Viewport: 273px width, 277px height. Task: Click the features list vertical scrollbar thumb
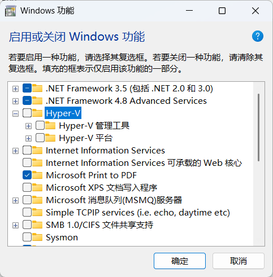pos(259,127)
